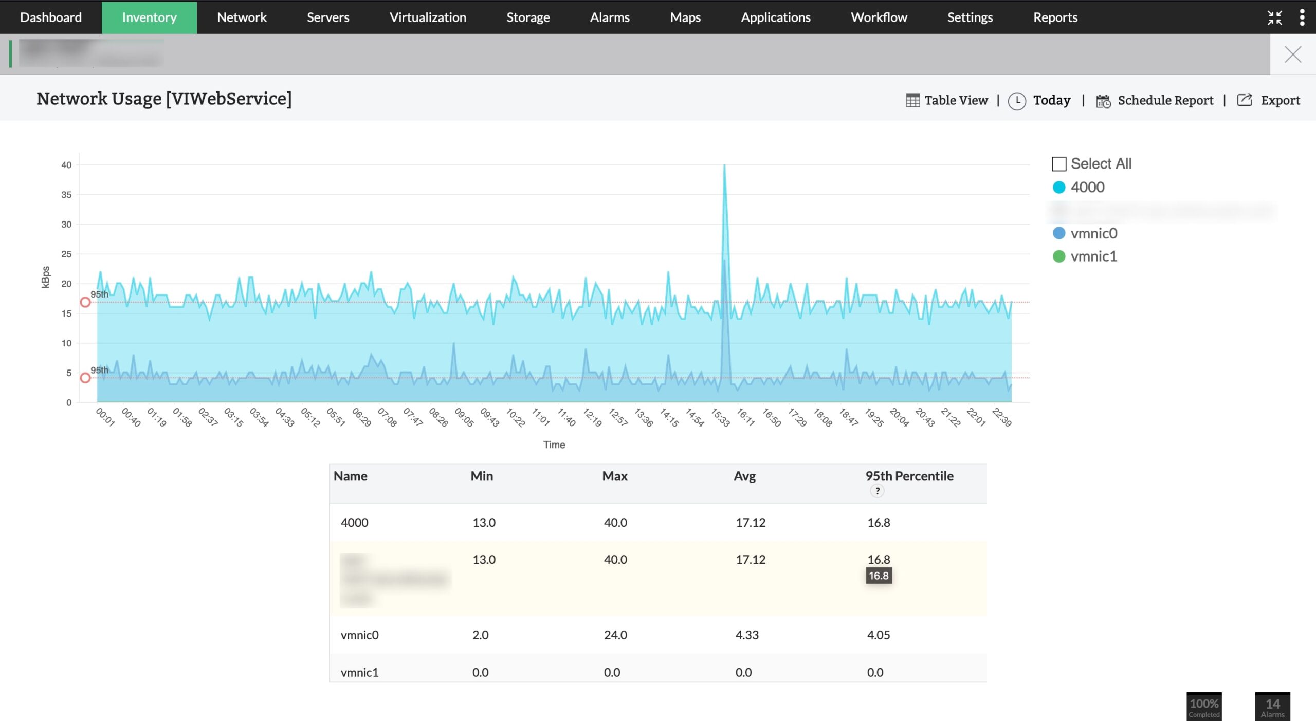The height and width of the screenshot is (721, 1316).
Task: Open the Today time range selector
Action: (1051, 100)
